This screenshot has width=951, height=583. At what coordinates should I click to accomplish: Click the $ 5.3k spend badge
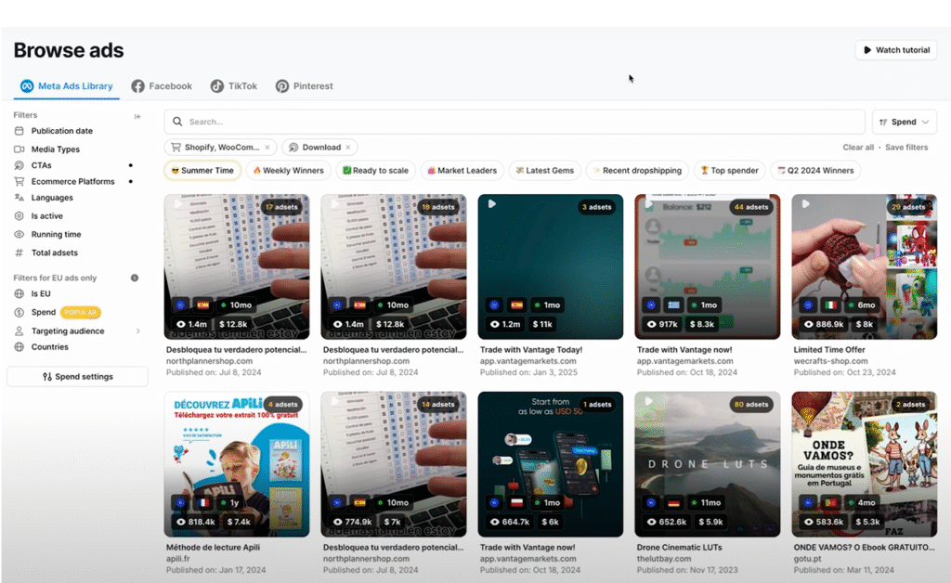[x=867, y=522]
